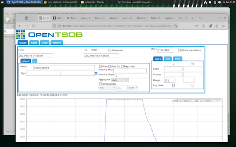Open the Firefox downloads panel icon
The height and width of the screenshot is (147, 236).
click(203, 26)
